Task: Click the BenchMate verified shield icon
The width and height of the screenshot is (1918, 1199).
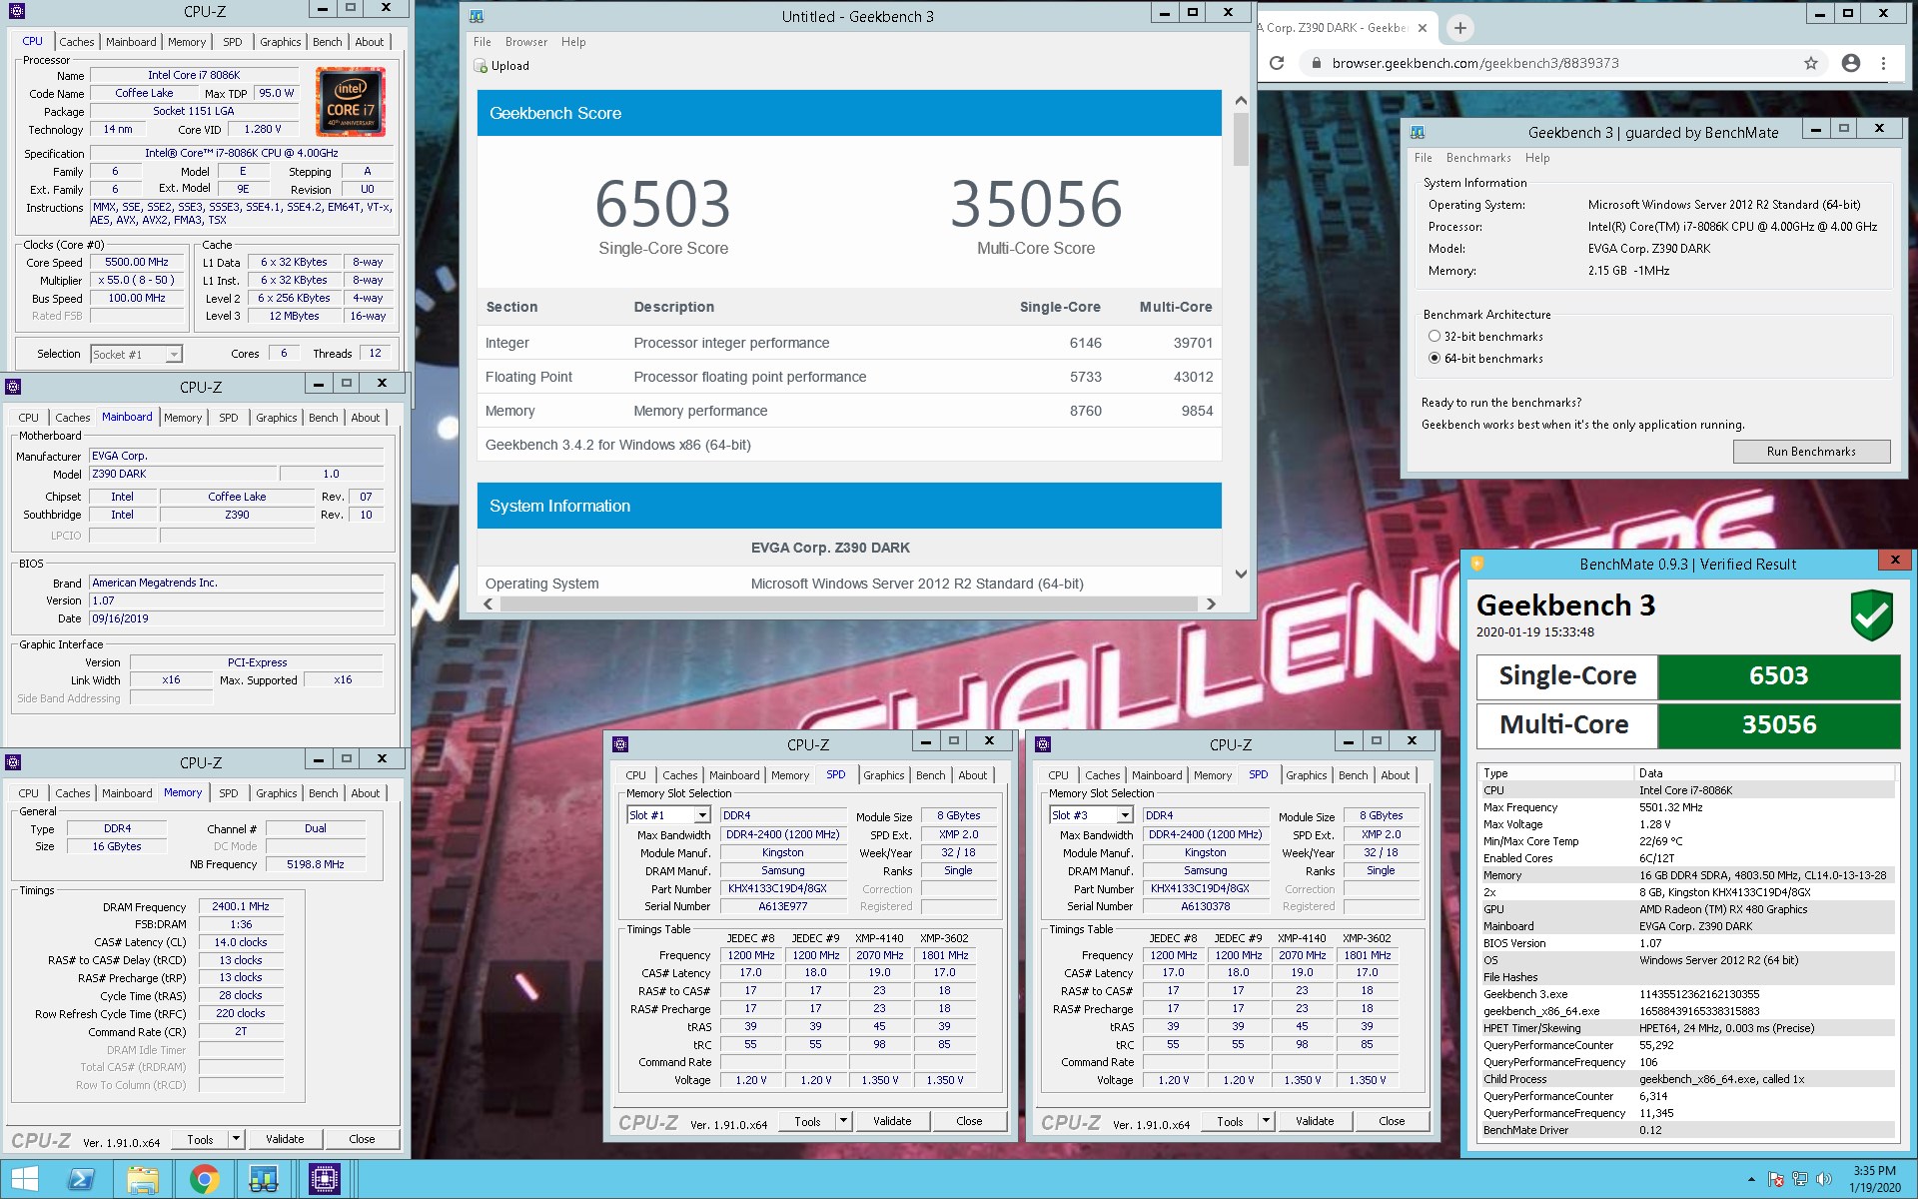Action: click(x=1871, y=613)
